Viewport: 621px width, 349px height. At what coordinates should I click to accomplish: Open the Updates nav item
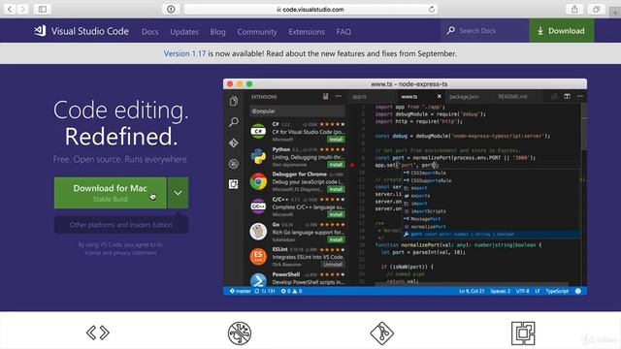tap(184, 32)
